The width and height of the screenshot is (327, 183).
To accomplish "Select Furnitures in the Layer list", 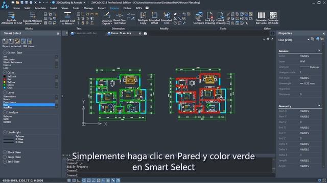I will pos(9,102).
